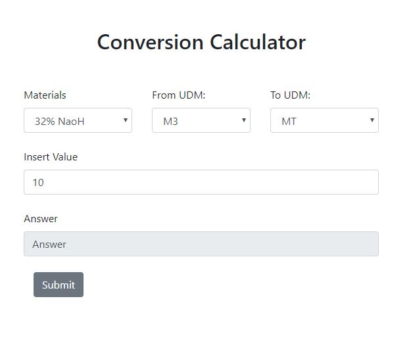Click the Answer placeholder text in the output
Screen dimensions: 413x353
pos(49,245)
